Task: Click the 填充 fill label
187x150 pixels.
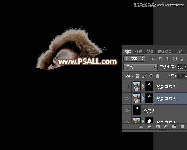Action: coord(172,76)
